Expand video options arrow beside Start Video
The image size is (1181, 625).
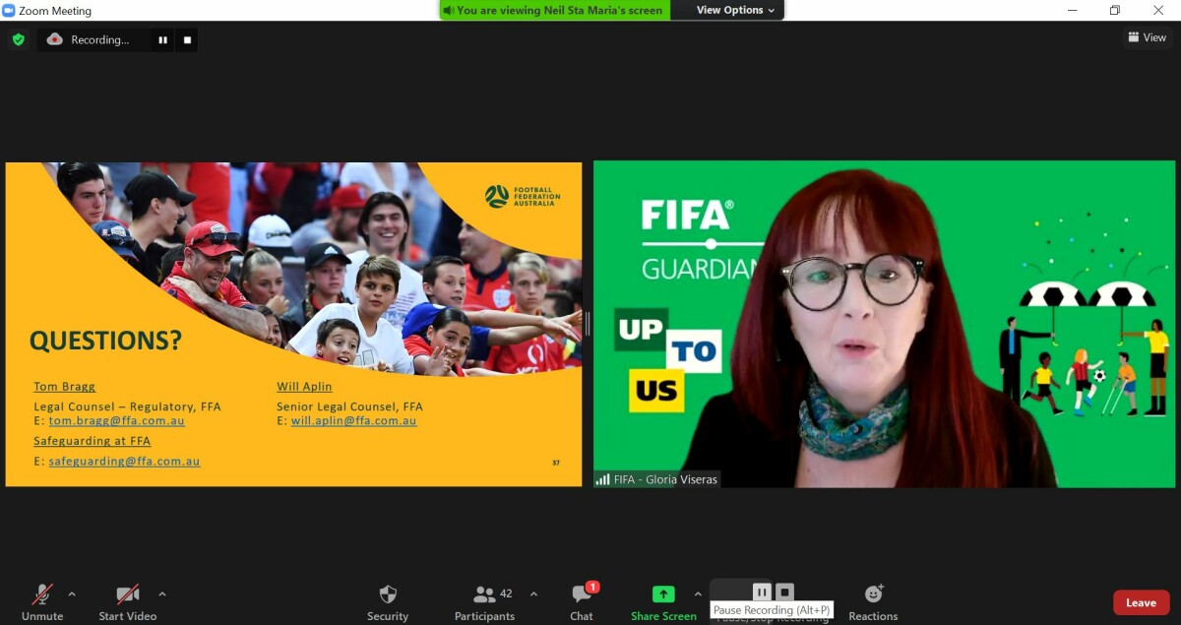click(162, 594)
